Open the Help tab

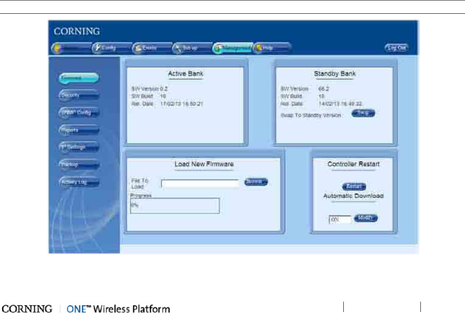[272, 48]
